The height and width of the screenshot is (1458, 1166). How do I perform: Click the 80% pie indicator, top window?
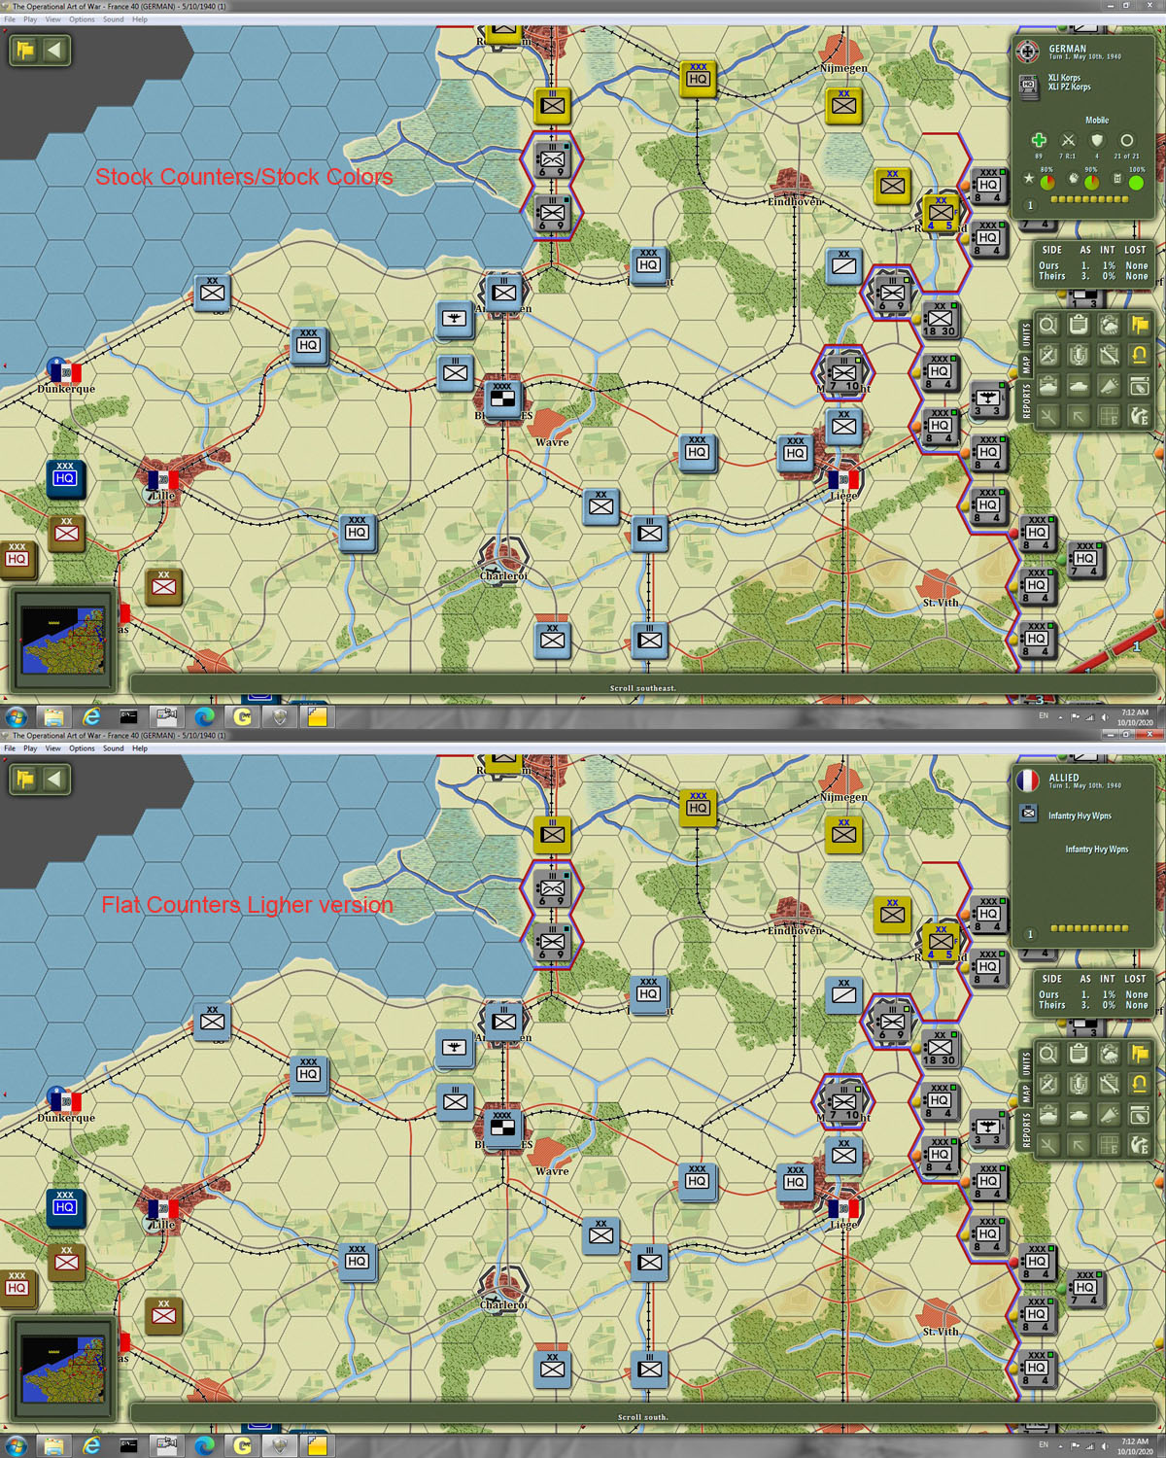click(x=1047, y=182)
